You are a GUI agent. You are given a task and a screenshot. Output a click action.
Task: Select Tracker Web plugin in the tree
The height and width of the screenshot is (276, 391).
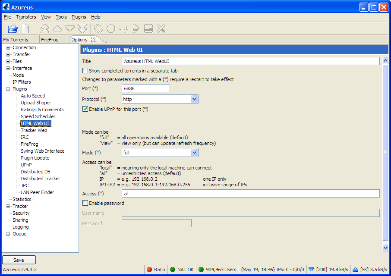(x=34, y=130)
